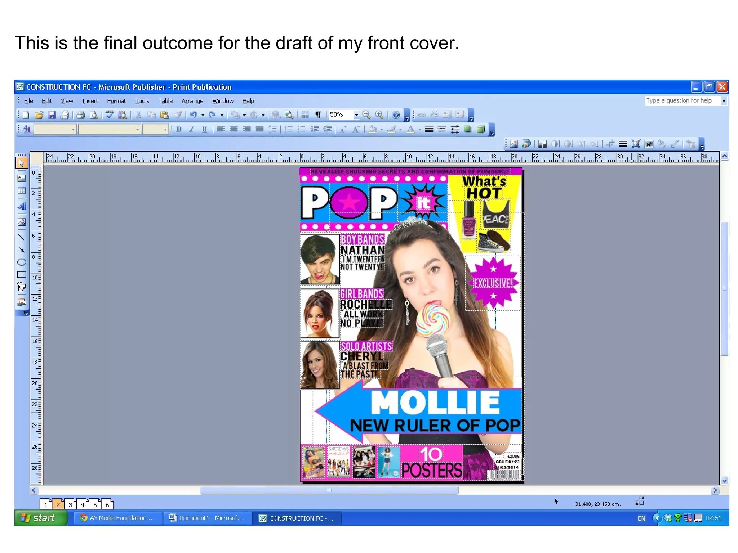
Task: Toggle special characters paragraph mark
Action: pyautogui.click(x=318, y=115)
